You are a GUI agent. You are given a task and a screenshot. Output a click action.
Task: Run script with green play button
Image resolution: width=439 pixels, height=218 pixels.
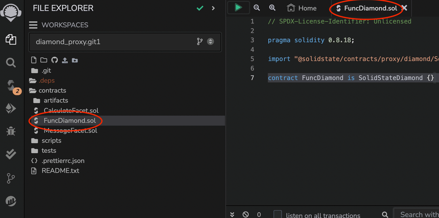238,7
